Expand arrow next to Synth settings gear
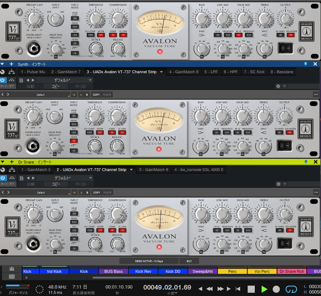 pyautogui.click(x=284, y=86)
